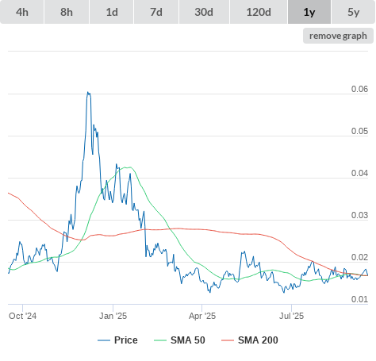
Task: Click the Oct '24 axis label
Action: click(x=22, y=316)
